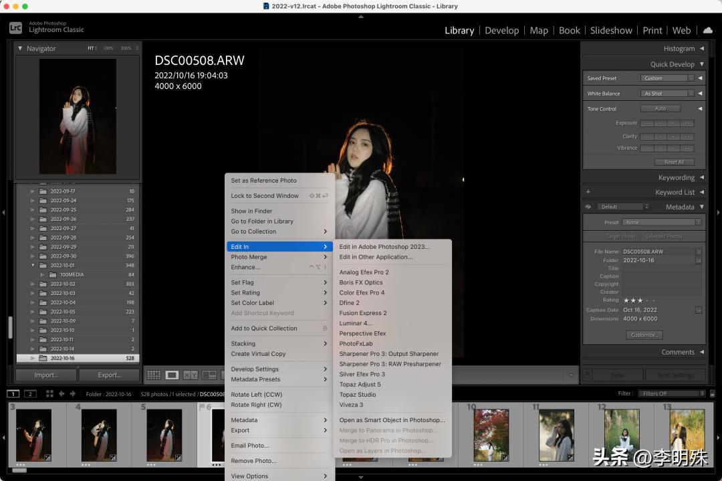Select secondary display button 2
The image size is (722, 481).
point(29,394)
